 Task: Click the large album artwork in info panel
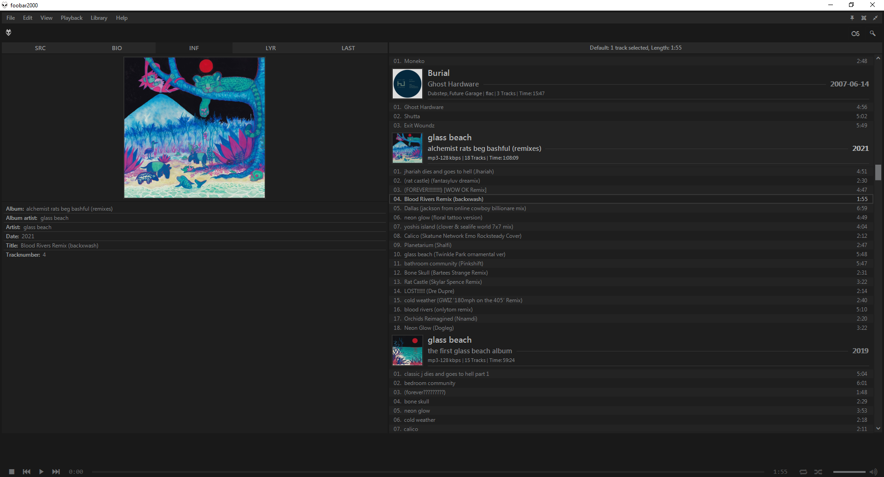pyautogui.click(x=194, y=127)
